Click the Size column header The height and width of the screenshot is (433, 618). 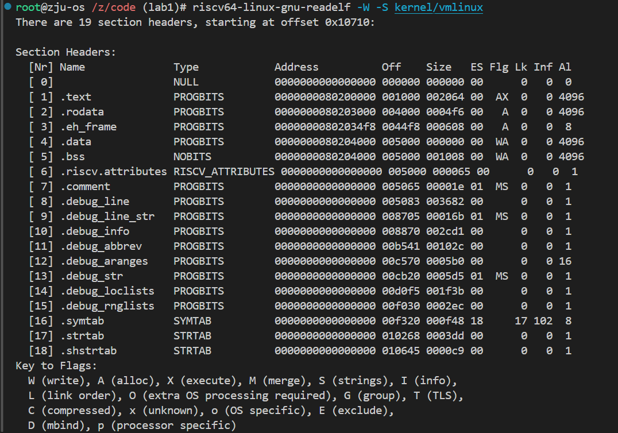(439, 67)
